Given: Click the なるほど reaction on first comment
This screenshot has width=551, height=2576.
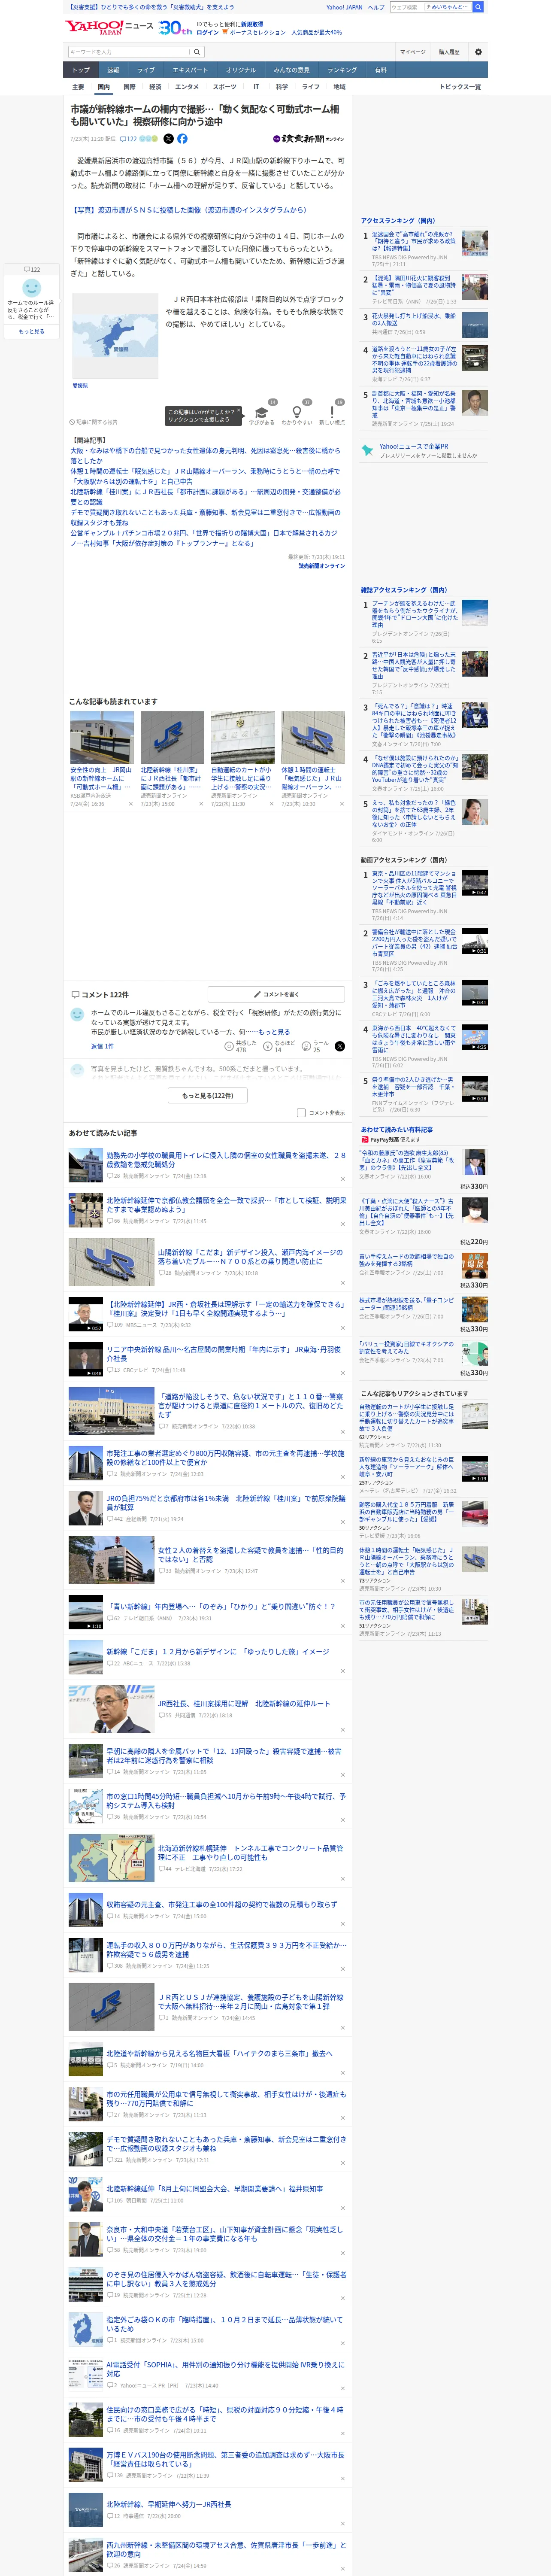Looking at the screenshot, I should [x=278, y=1046].
